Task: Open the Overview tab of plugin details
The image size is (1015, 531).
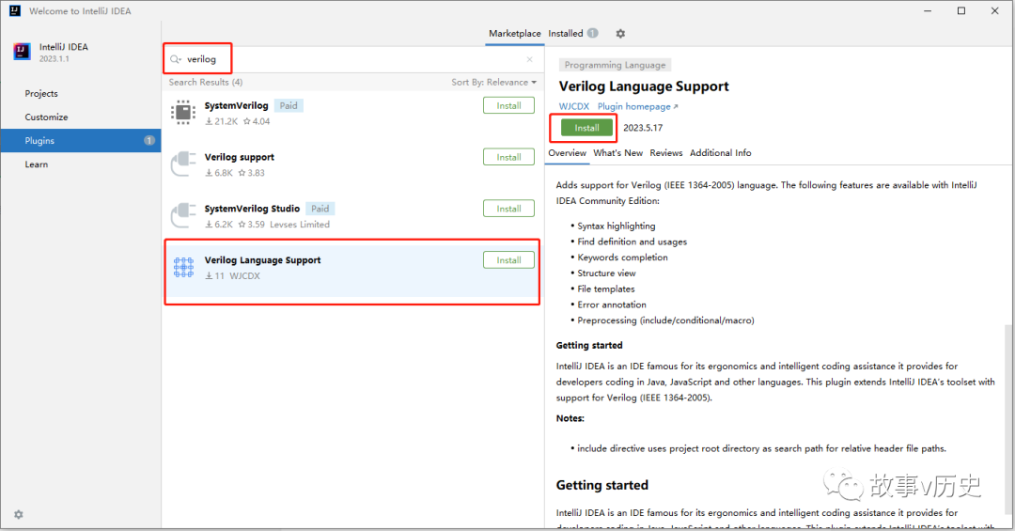Action: (567, 153)
